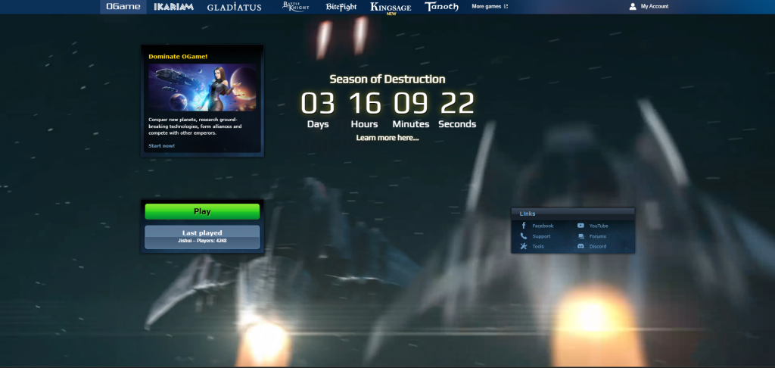Follow the Learn more here... link
This screenshot has width=775, height=368.
click(x=387, y=138)
